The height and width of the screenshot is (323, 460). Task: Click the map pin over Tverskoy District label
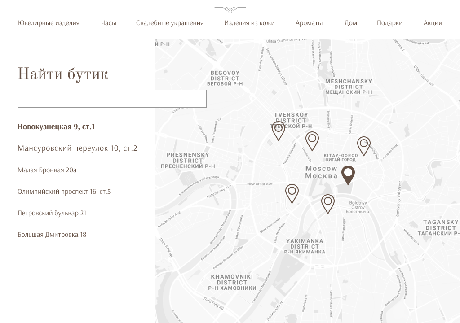point(279,131)
